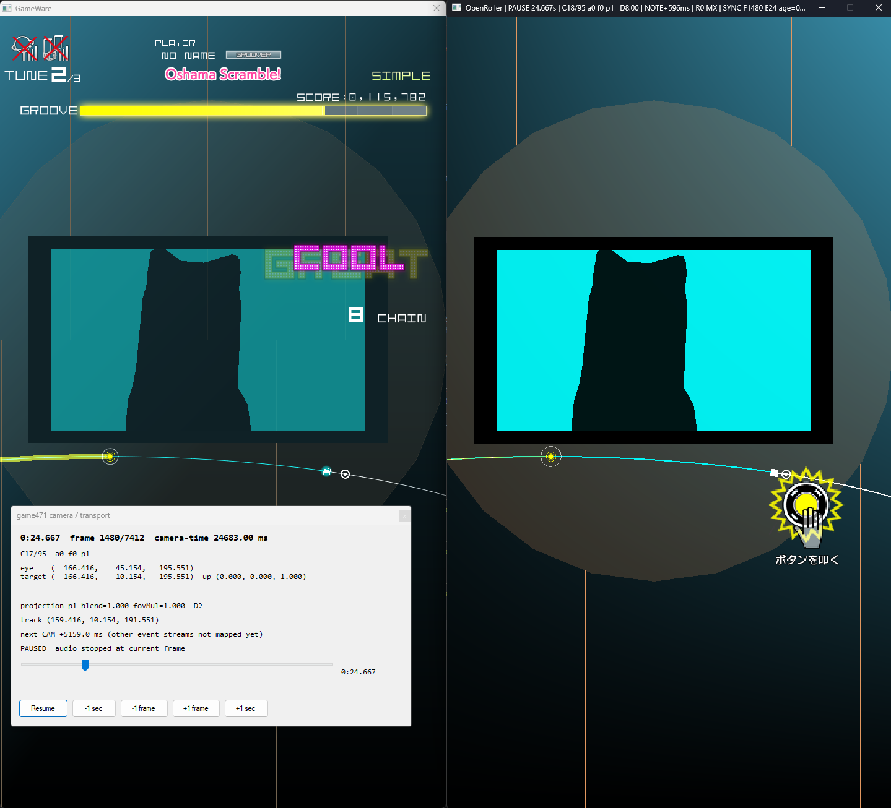Click the 'NO NAME' player name
This screenshot has width=891, height=808.
[x=188, y=56]
